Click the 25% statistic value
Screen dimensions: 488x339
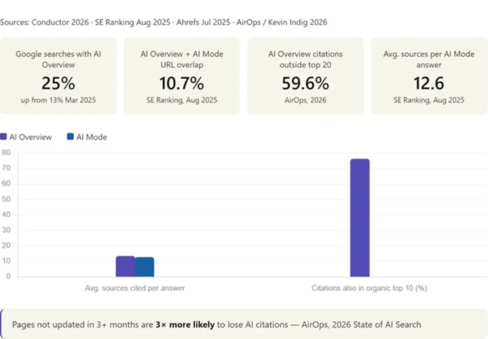(59, 84)
